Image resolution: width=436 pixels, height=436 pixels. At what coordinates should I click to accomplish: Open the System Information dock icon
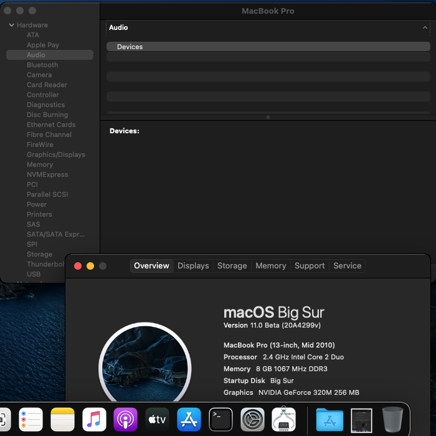point(284,419)
